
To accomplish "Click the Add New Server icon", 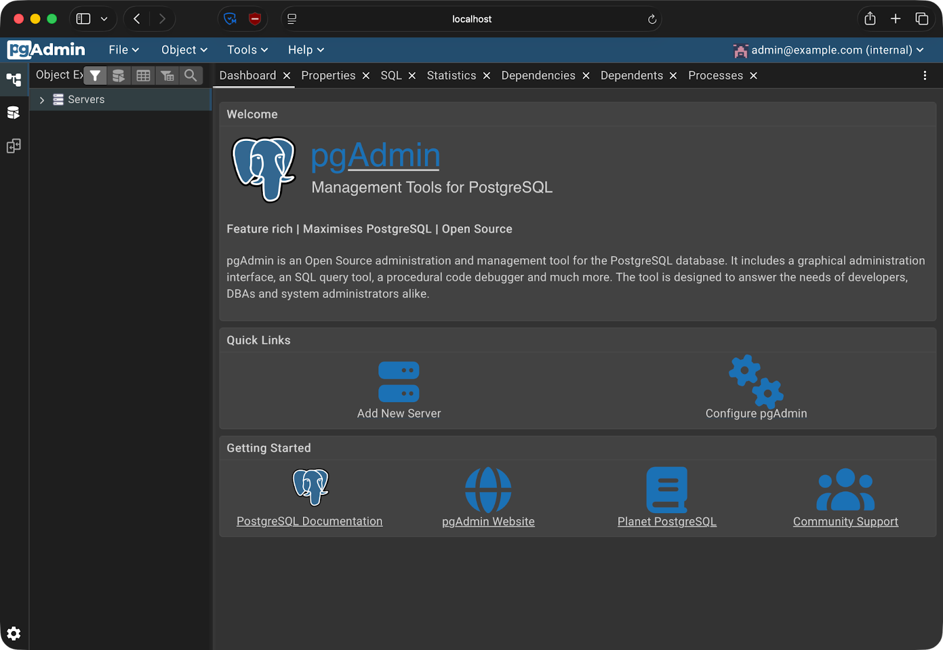I will [399, 382].
